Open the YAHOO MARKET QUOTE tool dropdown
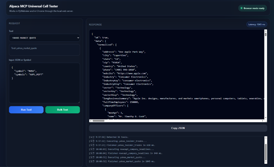The height and width of the screenshot is (167, 274). [44, 38]
